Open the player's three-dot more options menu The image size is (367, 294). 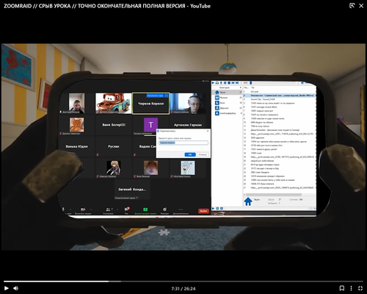point(351,288)
